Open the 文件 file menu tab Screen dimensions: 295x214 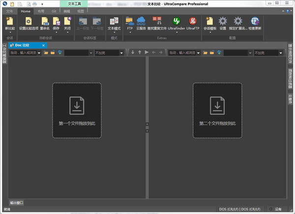[9, 11]
